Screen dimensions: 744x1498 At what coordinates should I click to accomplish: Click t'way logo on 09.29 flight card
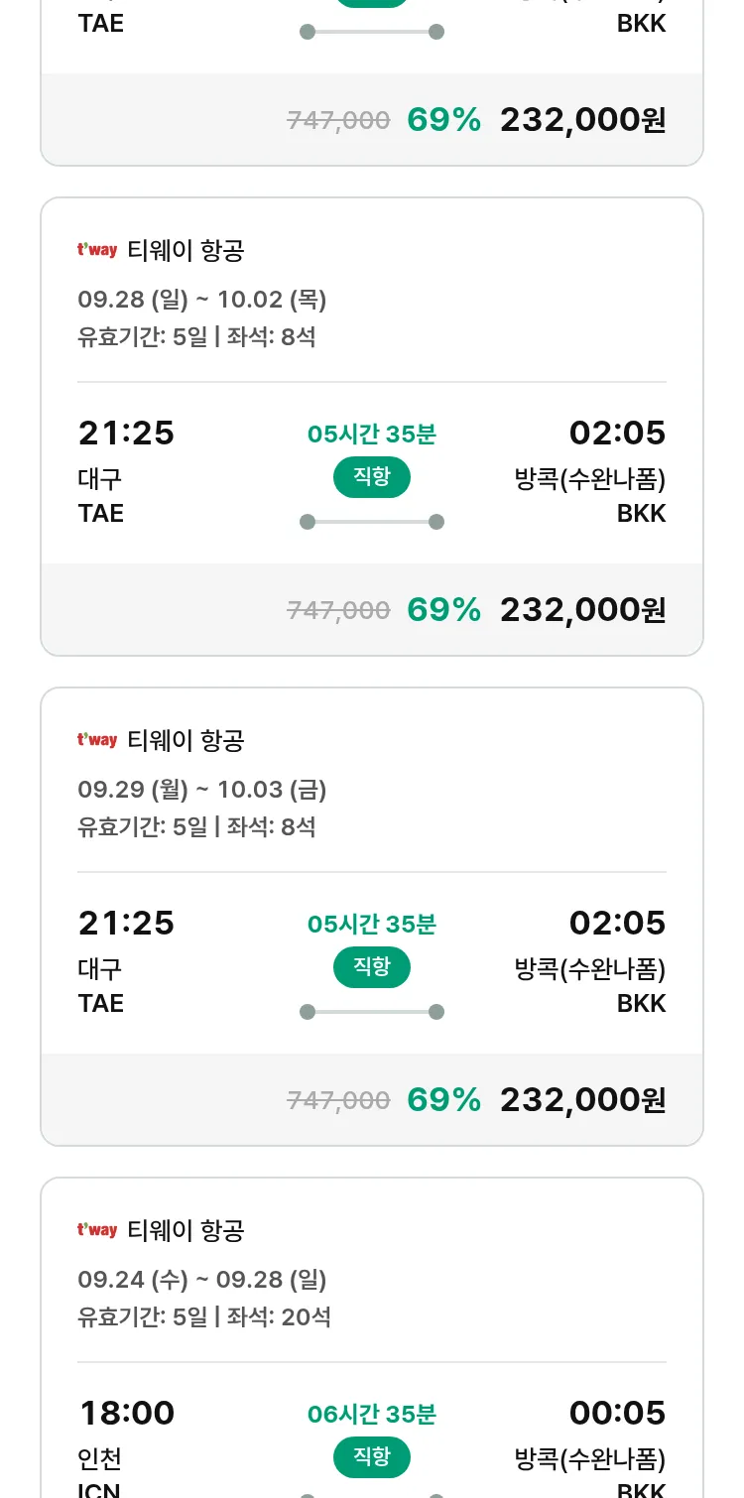97,740
